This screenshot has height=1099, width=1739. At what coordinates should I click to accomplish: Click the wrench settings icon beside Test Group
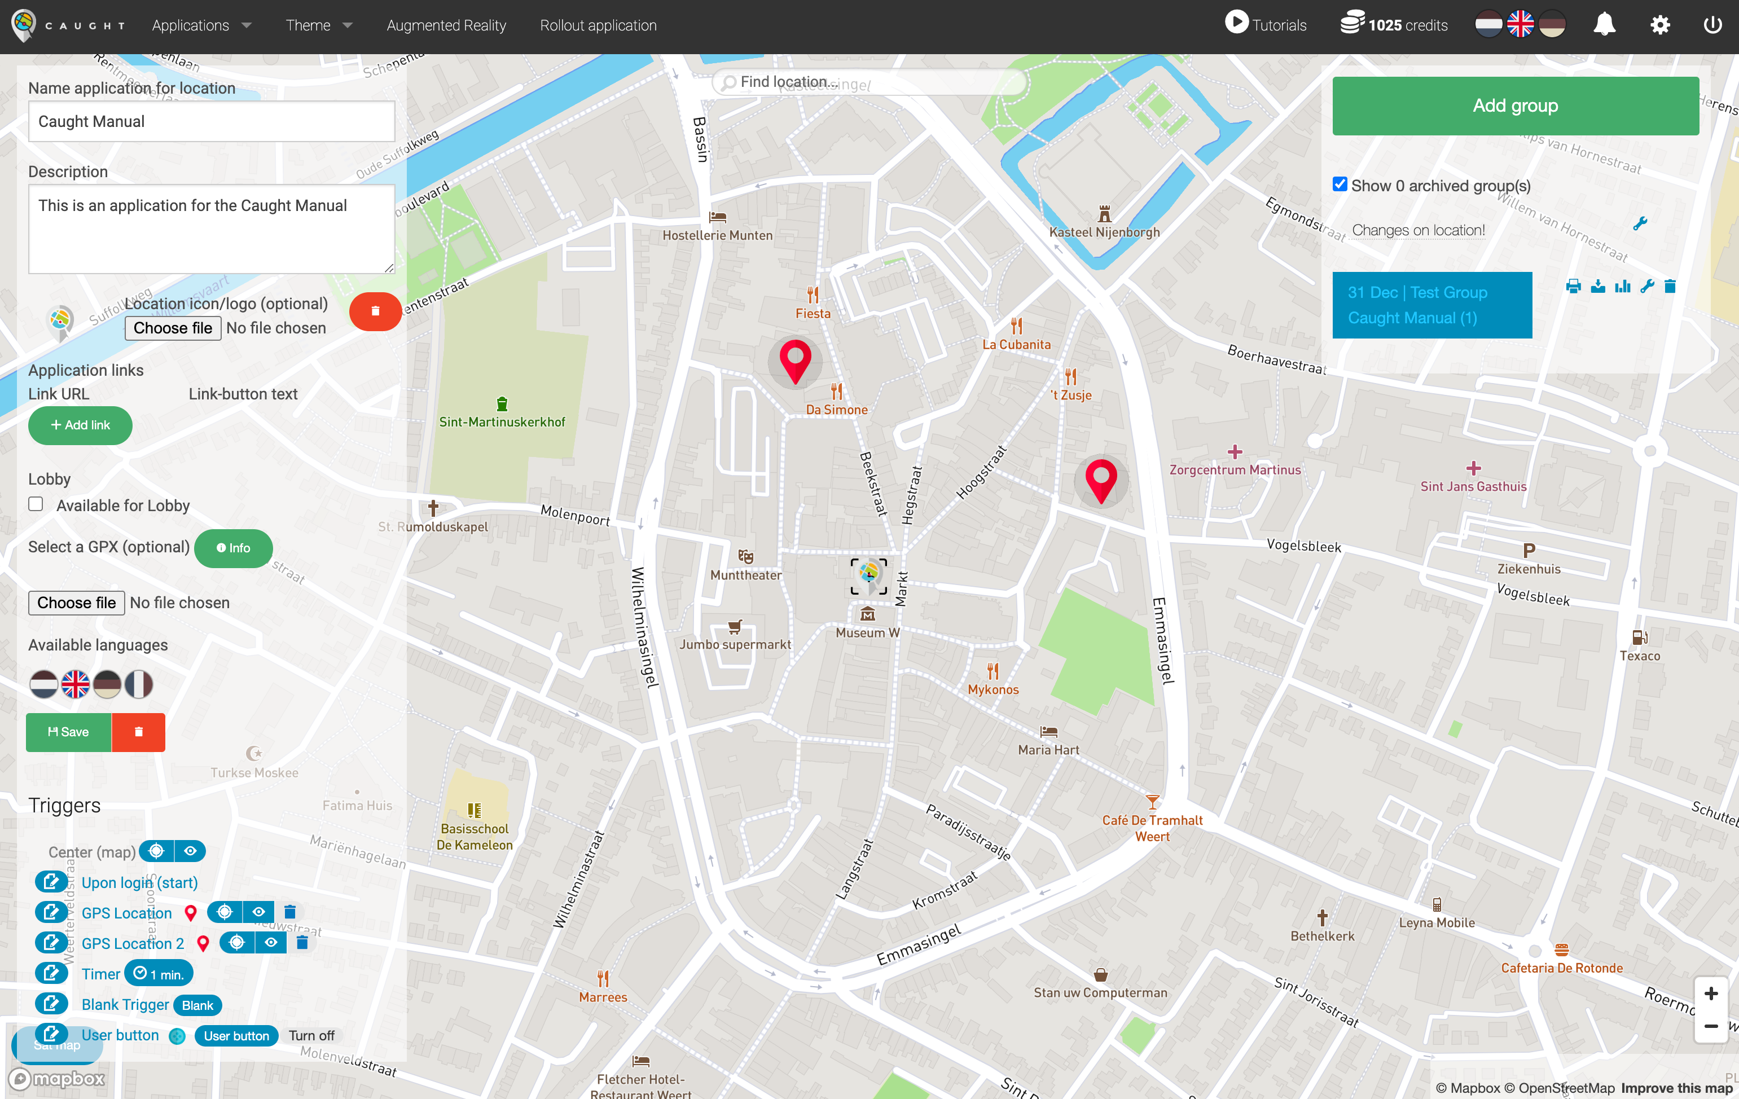1648,287
